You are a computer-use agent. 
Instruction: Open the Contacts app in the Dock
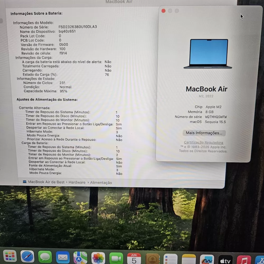pyautogui.click(x=153, y=259)
